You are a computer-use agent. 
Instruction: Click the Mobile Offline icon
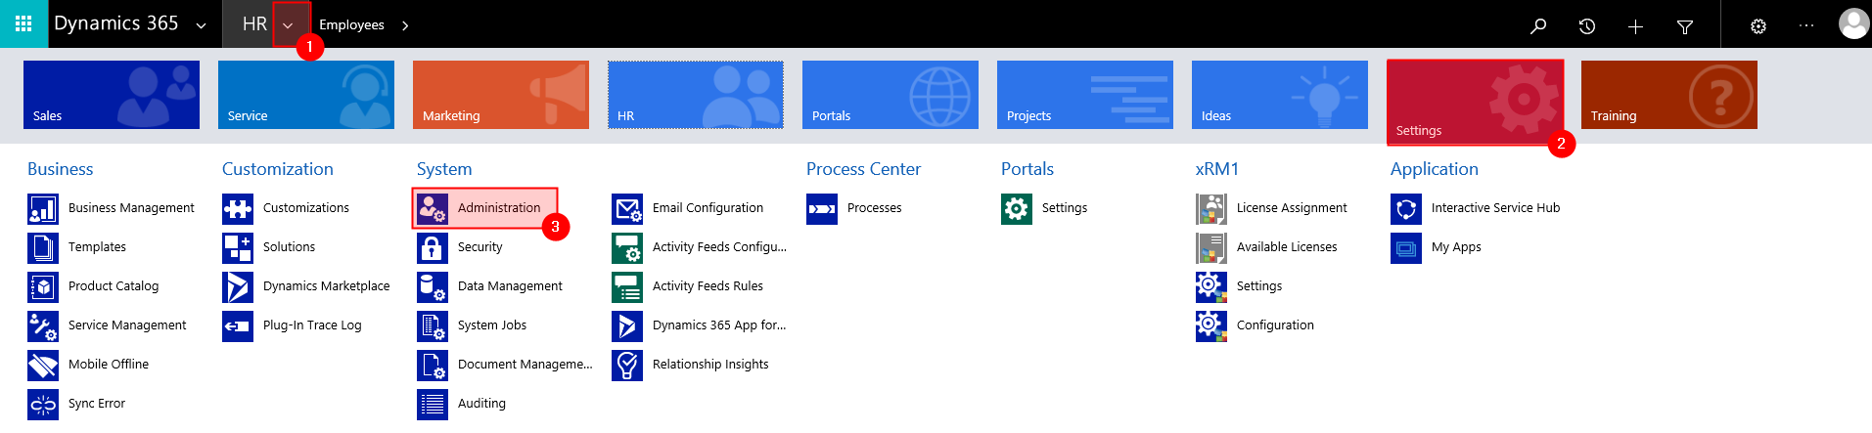43,366
